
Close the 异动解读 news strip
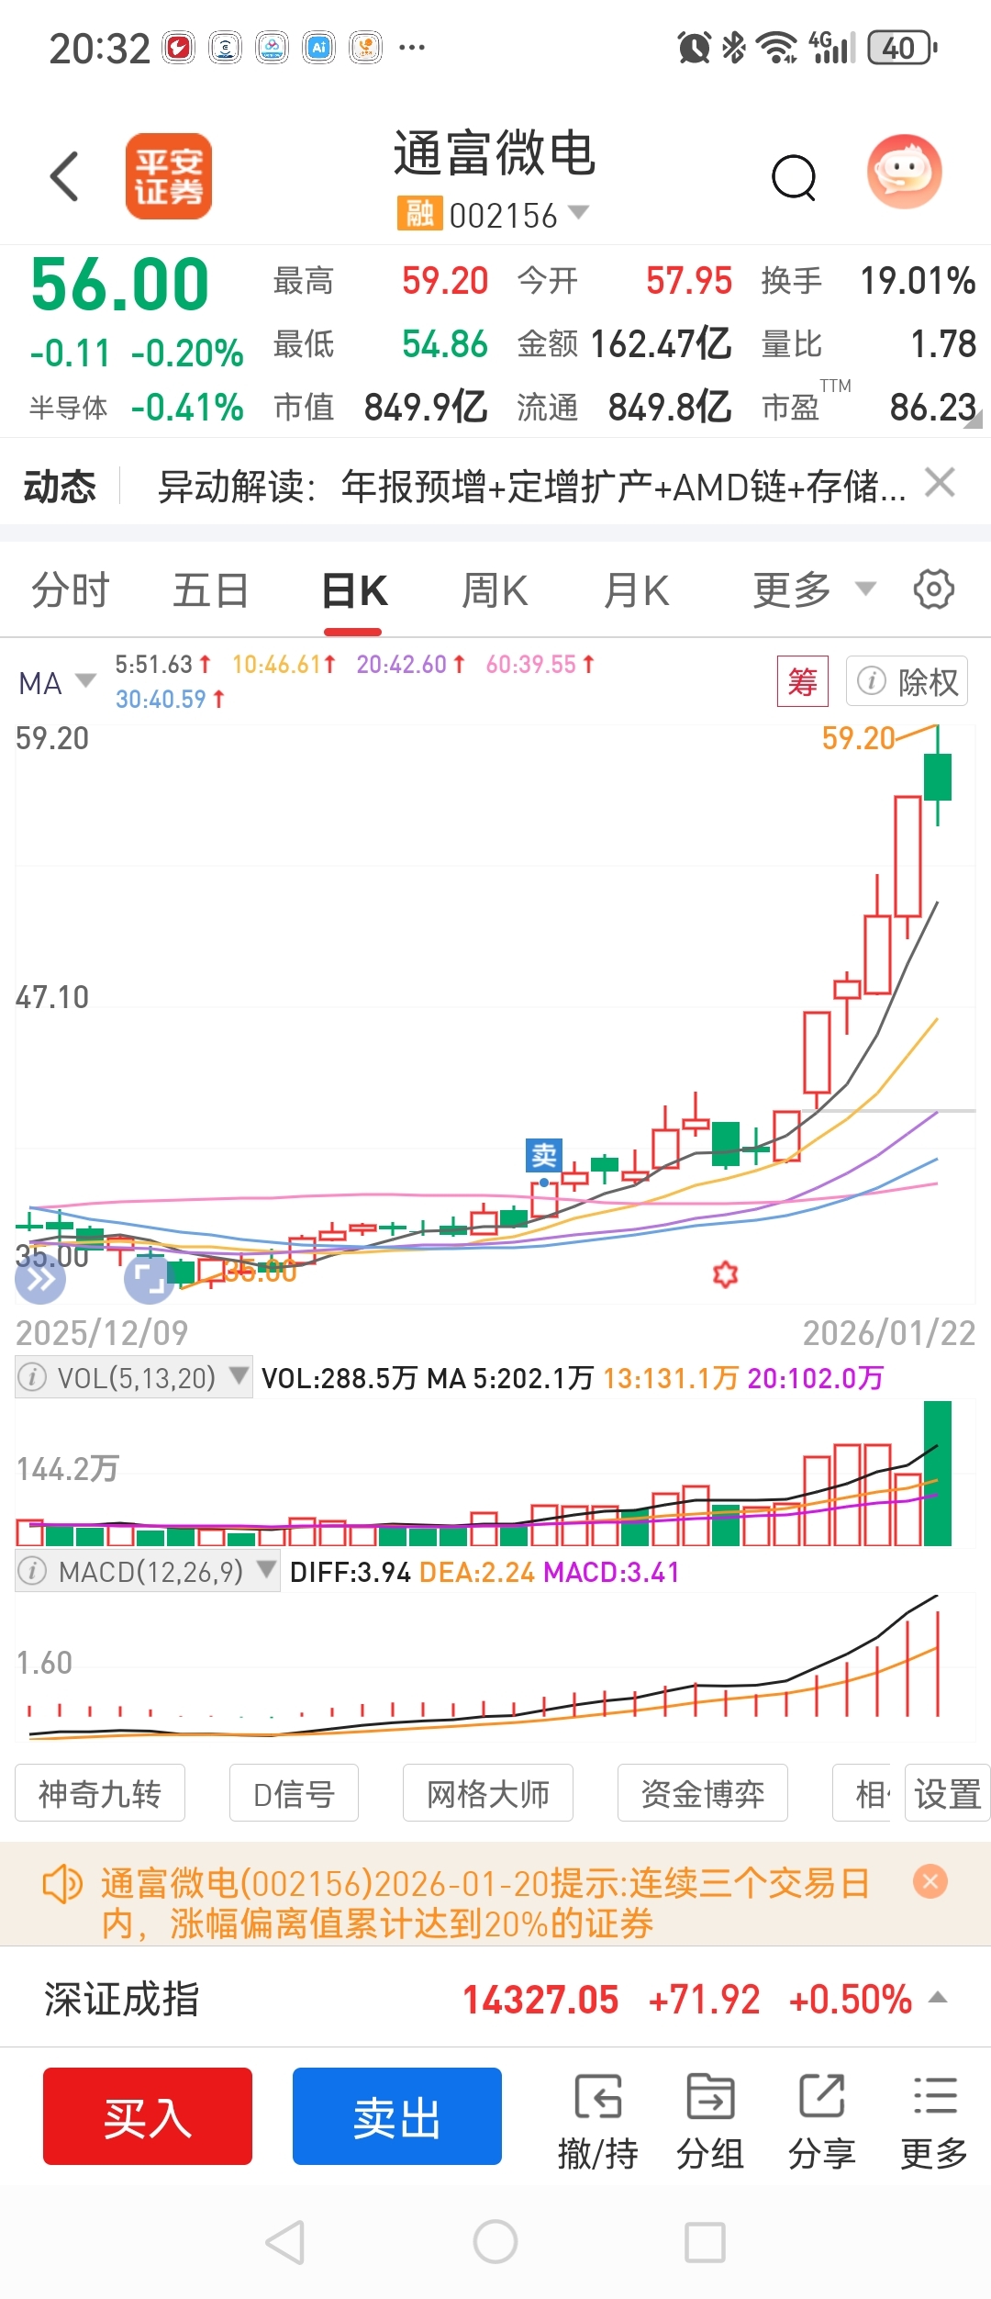pyautogui.click(x=940, y=482)
